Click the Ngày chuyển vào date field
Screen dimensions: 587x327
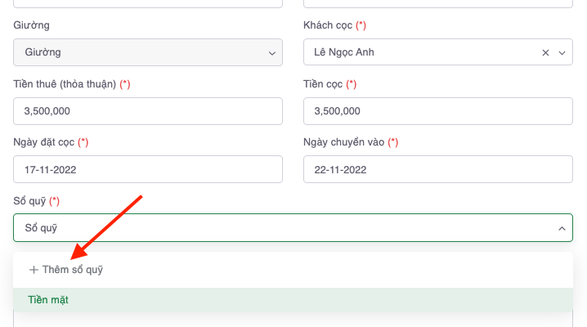point(437,170)
